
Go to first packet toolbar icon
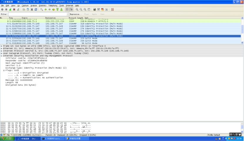[57, 9]
